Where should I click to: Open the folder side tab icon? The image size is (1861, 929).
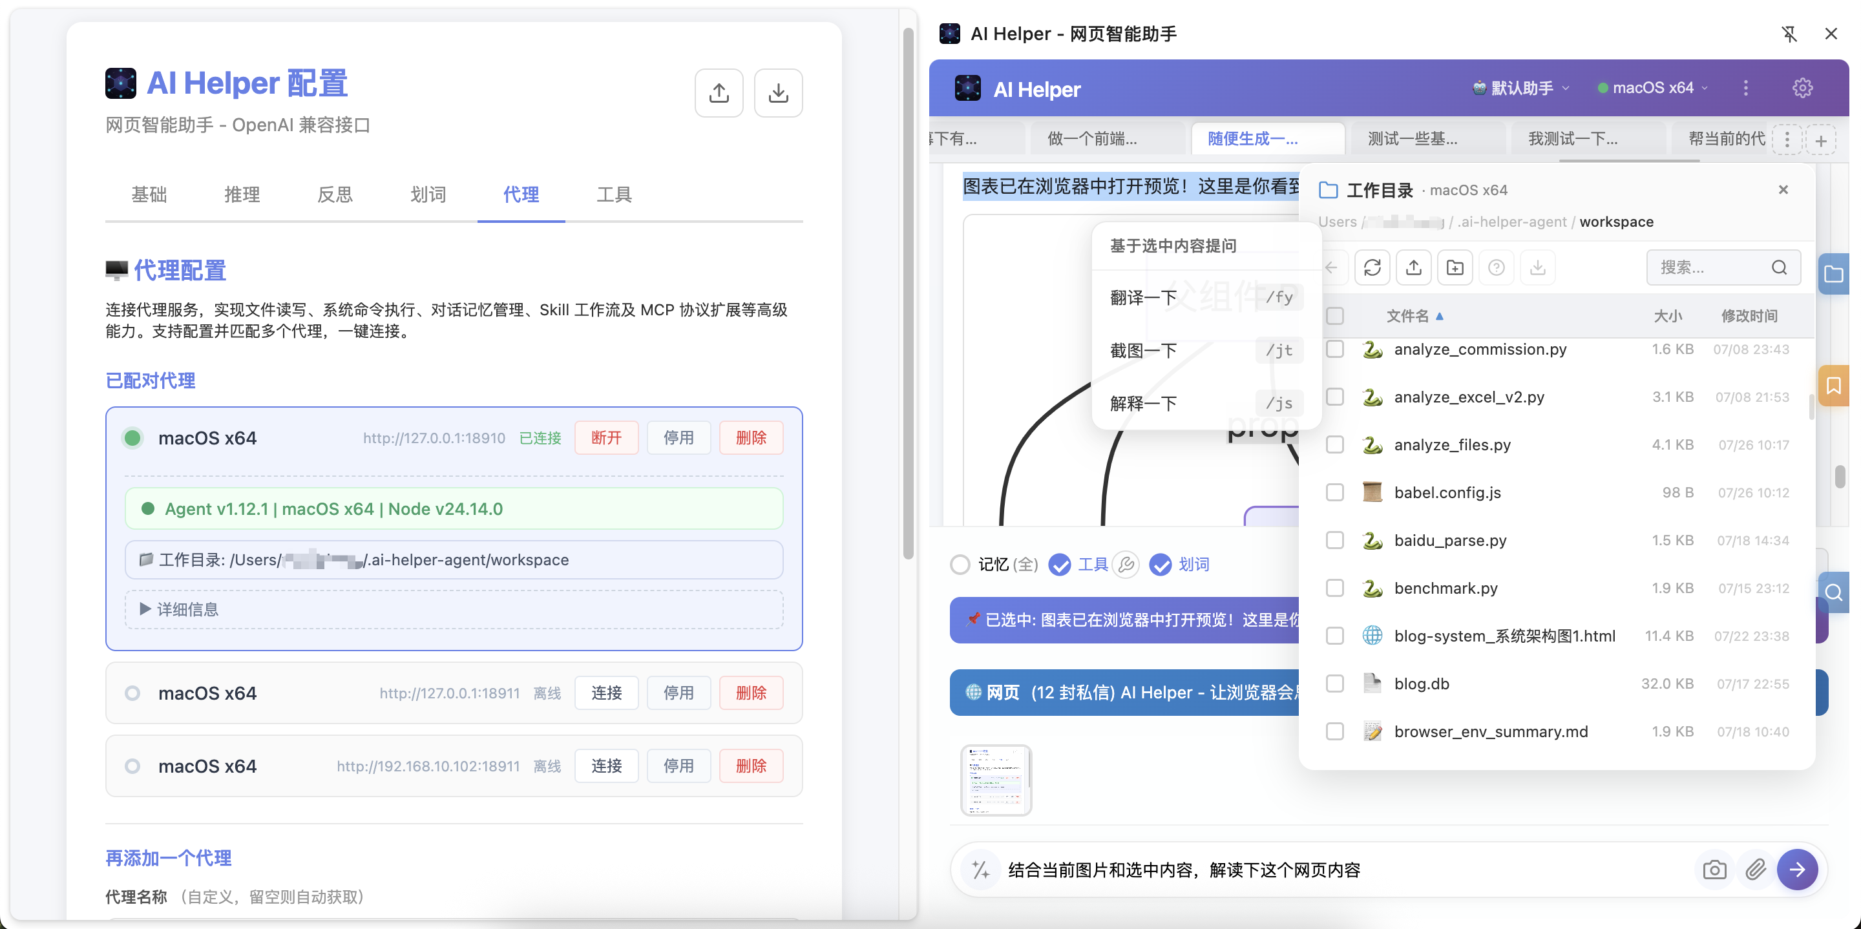click(1834, 275)
